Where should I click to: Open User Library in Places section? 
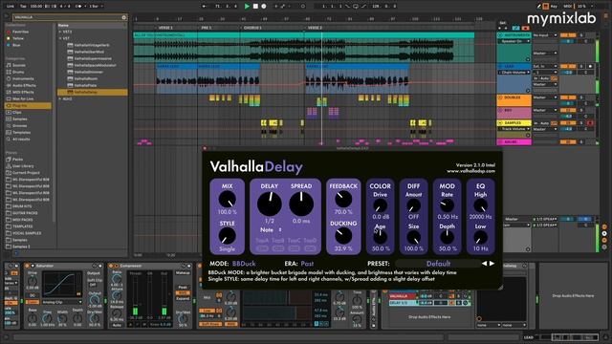coord(23,165)
